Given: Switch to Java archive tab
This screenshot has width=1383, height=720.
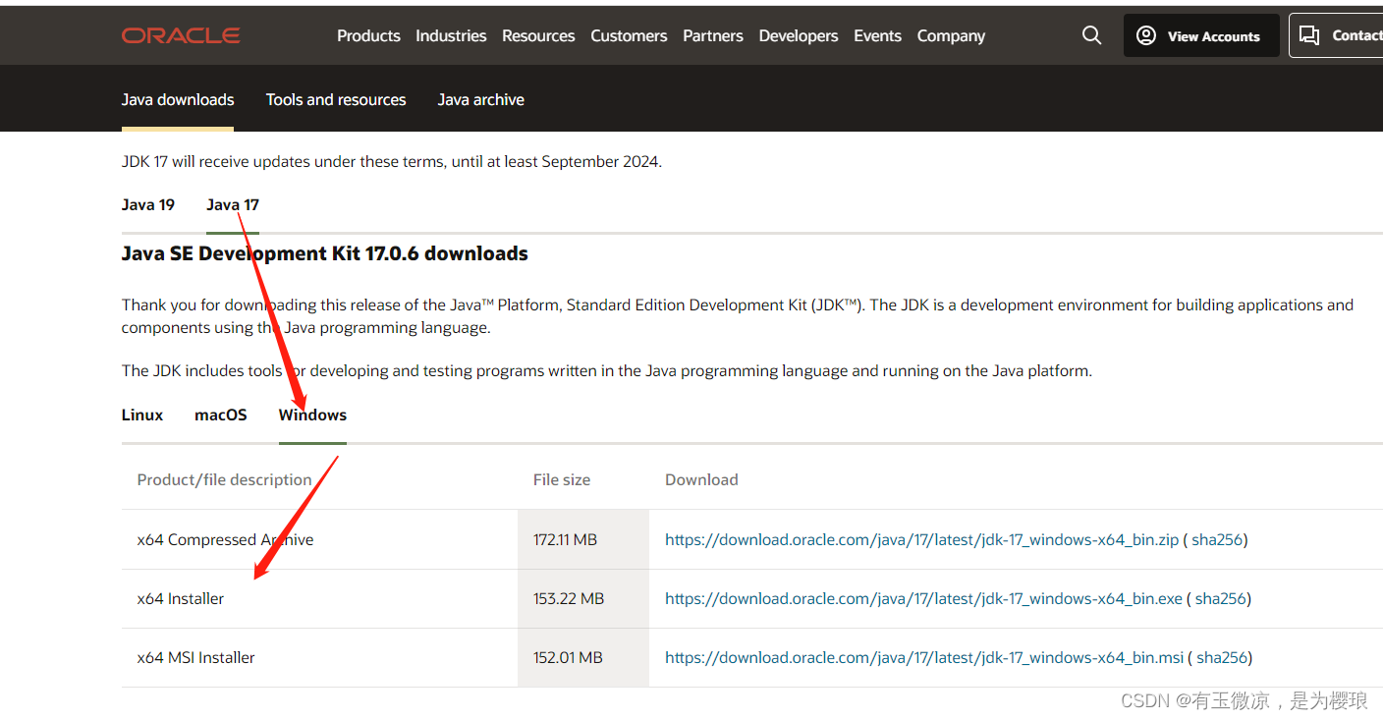Looking at the screenshot, I should 480,99.
